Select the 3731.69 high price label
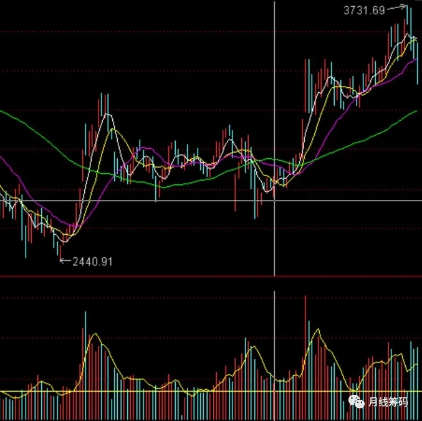 click(x=364, y=9)
